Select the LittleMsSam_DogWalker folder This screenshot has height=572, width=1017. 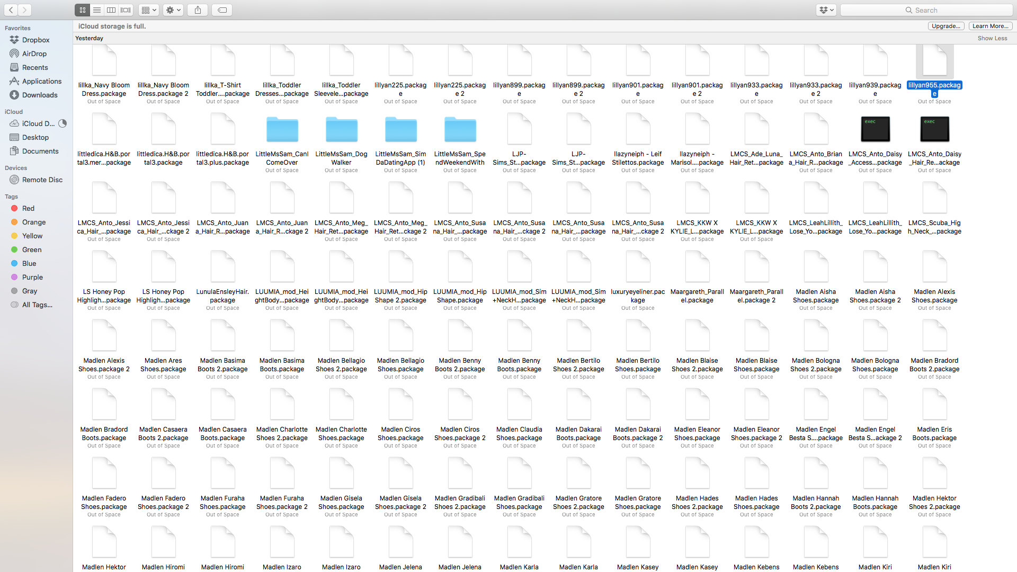pyautogui.click(x=342, y=130)
